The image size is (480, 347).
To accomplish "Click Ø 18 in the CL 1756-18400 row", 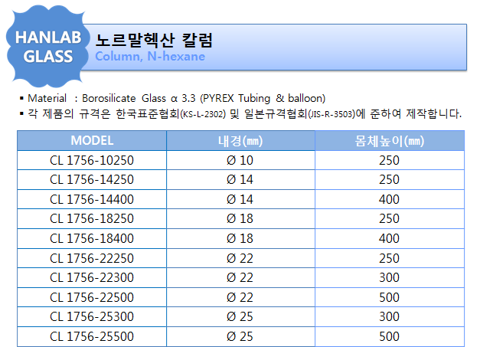I will (x=240, y=238).
